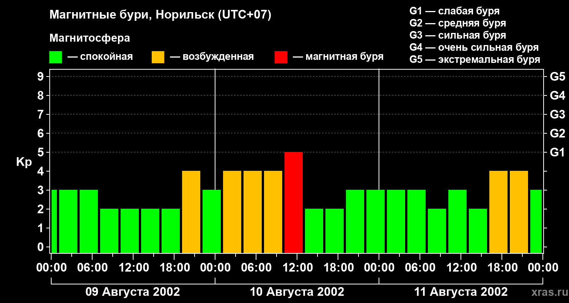Click the red 'магнитная буря' legend swatch

281,57
